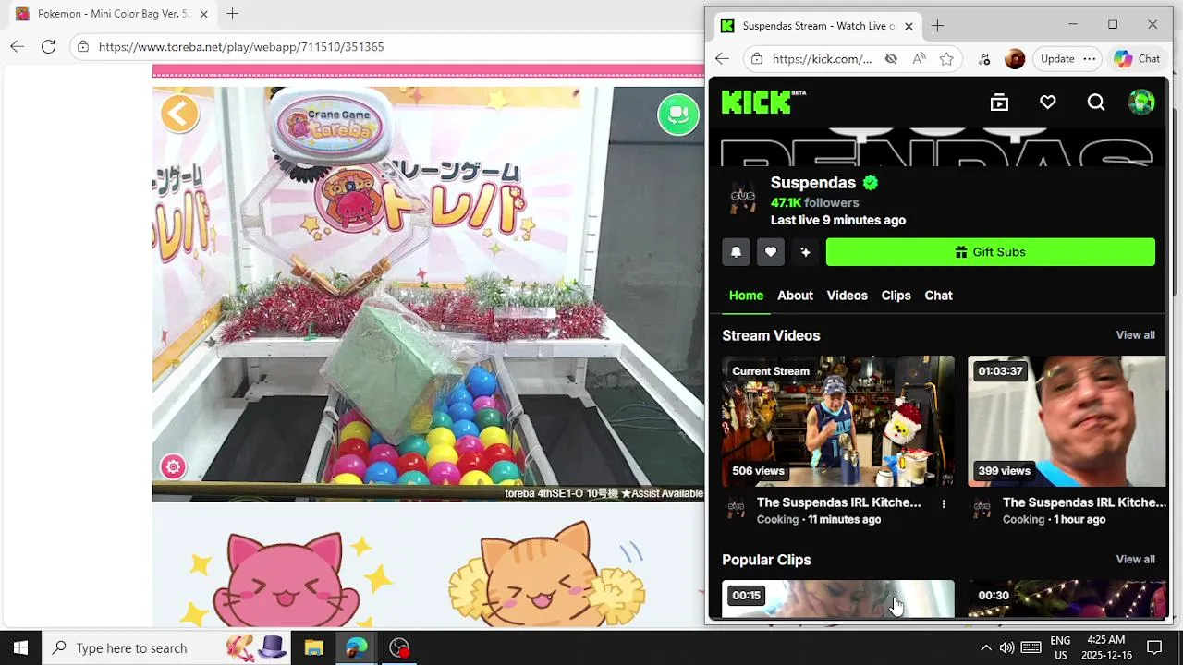Open the 01:03:37 video thumbnail

coord(1067,421)
